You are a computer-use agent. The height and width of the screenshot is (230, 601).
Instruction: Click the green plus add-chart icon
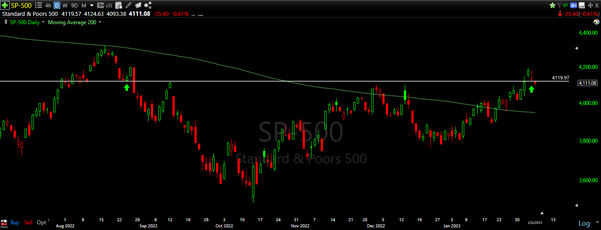pos(5,6)
